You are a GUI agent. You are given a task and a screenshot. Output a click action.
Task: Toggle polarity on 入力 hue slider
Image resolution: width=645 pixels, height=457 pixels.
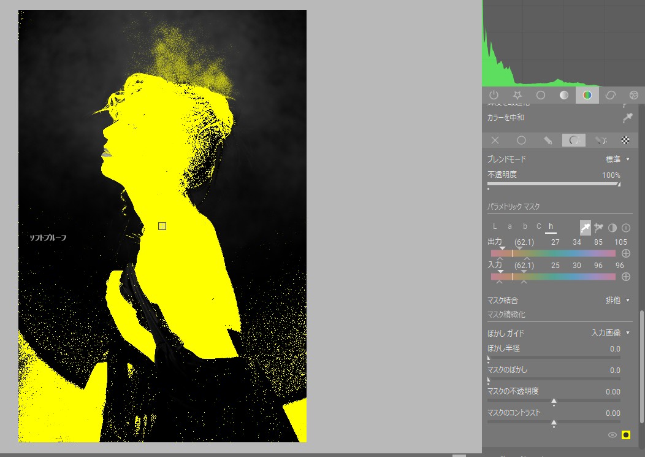coord(625,277)
